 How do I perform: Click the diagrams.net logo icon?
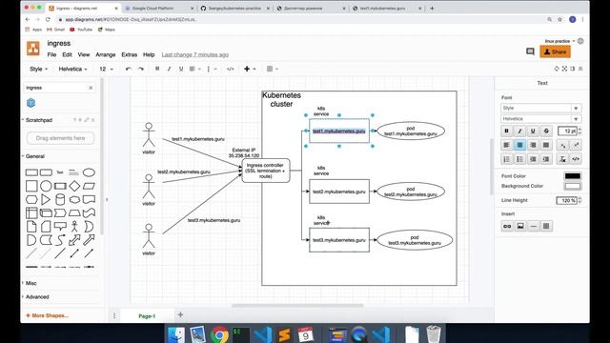pyautogui.click(x=33, y=49)
